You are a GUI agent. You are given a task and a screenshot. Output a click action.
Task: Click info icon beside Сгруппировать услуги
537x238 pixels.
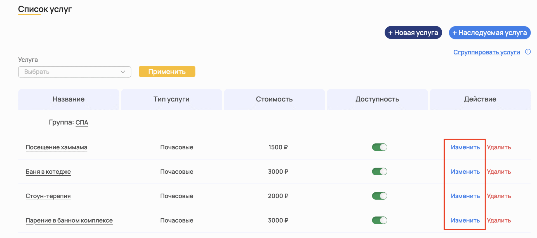tap(528, 52)
